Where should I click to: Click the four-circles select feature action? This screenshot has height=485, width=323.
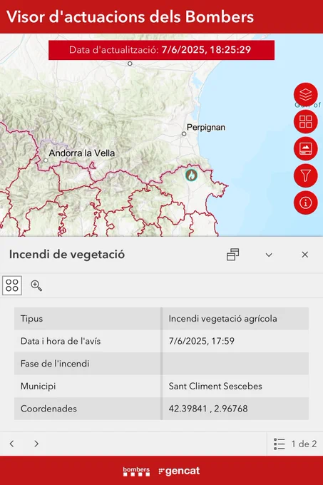pos(12,285)
